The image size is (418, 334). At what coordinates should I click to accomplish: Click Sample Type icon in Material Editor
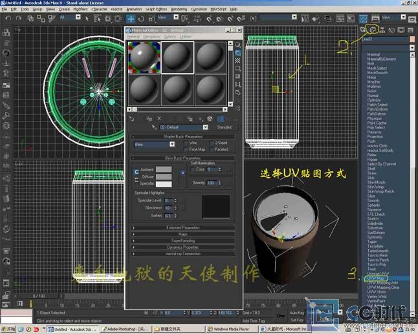(x=237, y=45)
